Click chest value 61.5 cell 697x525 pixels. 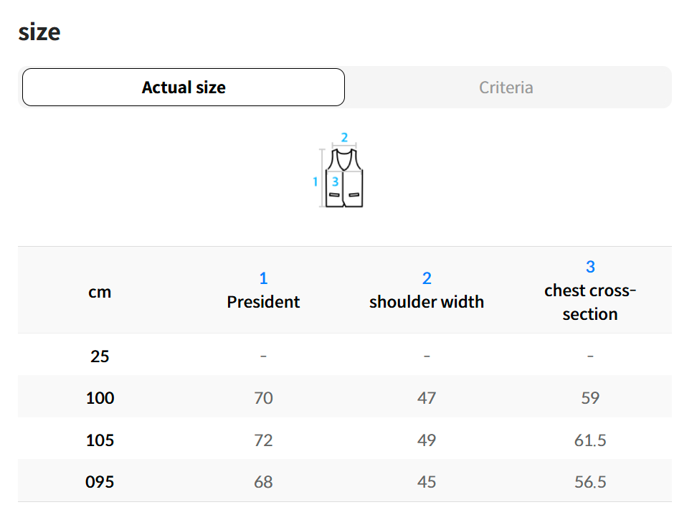590,440
